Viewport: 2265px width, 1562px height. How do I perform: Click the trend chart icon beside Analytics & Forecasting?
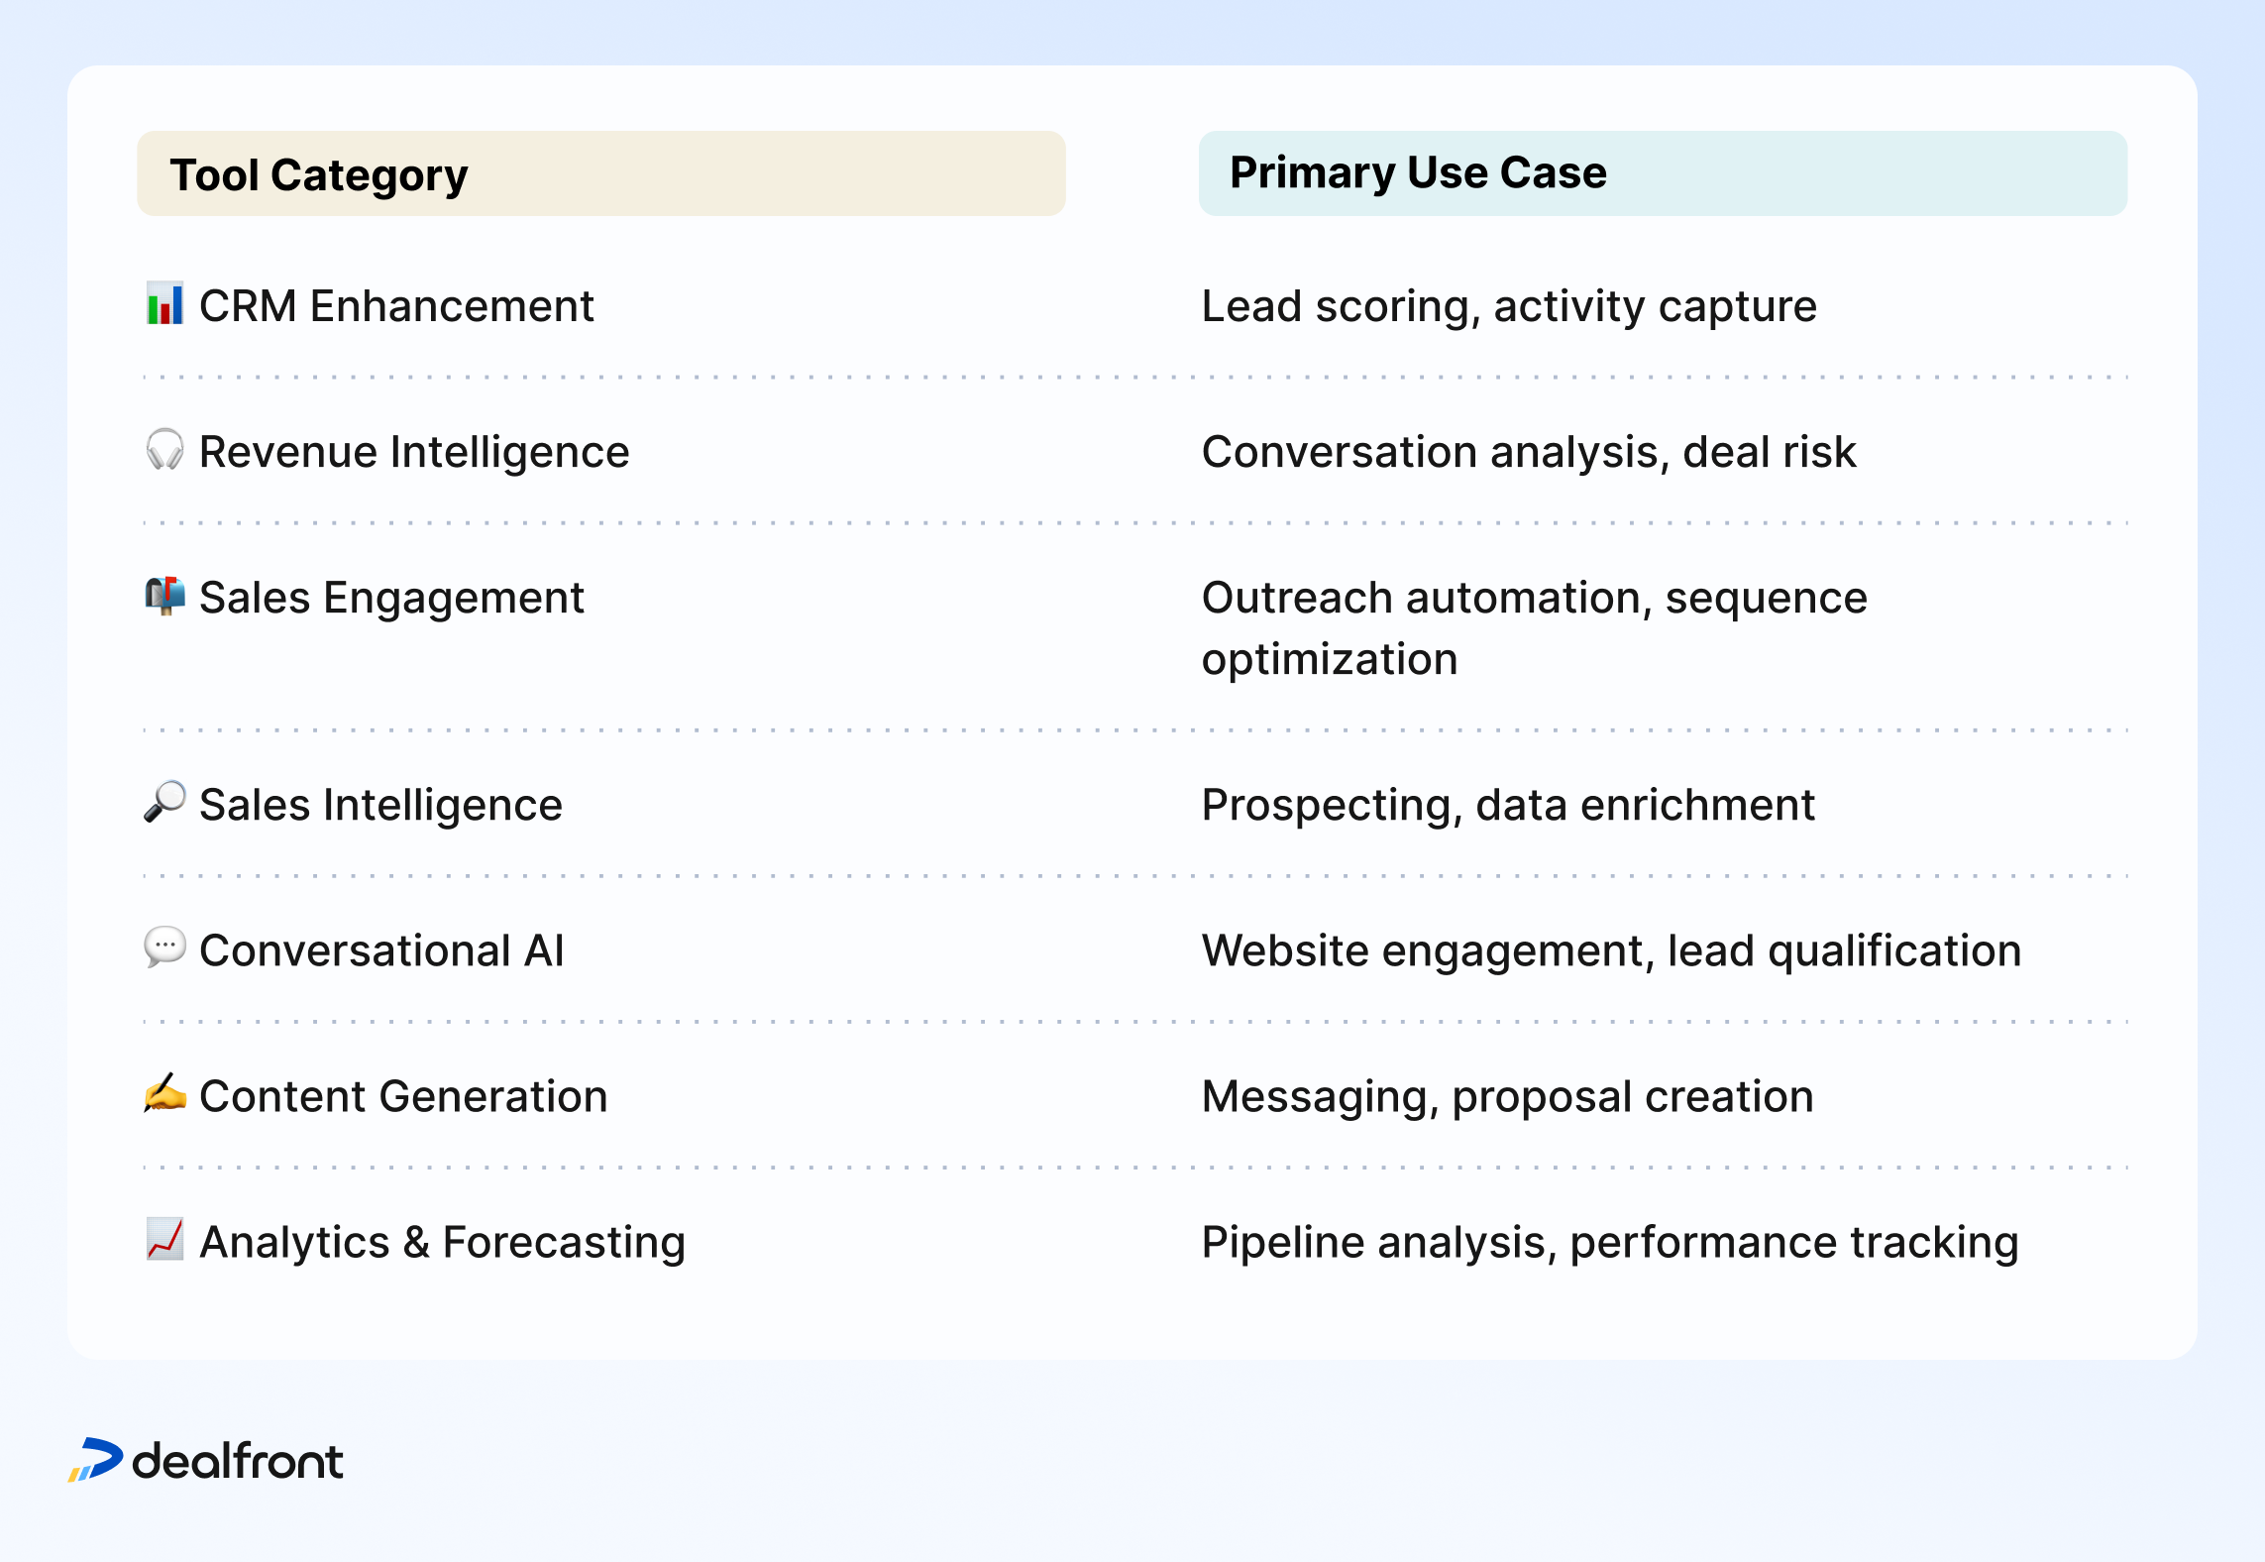pyautogui.click(x=164, y=1239)
